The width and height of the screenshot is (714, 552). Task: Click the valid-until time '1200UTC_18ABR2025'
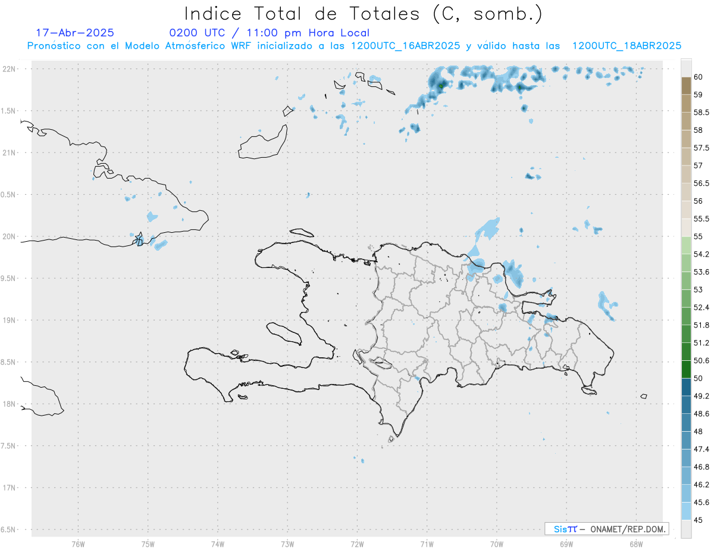coord(627,46)
